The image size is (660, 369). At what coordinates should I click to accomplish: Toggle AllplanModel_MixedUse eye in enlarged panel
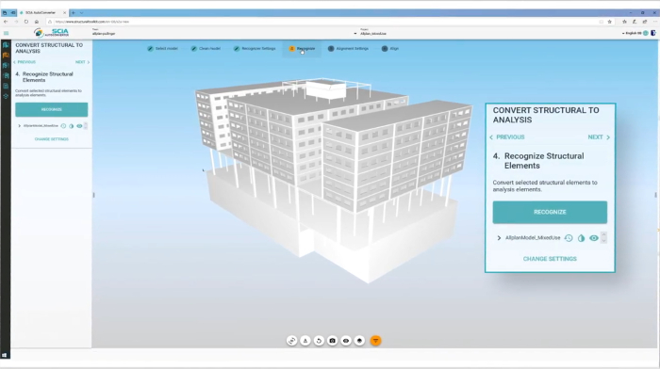coord(593,238)
